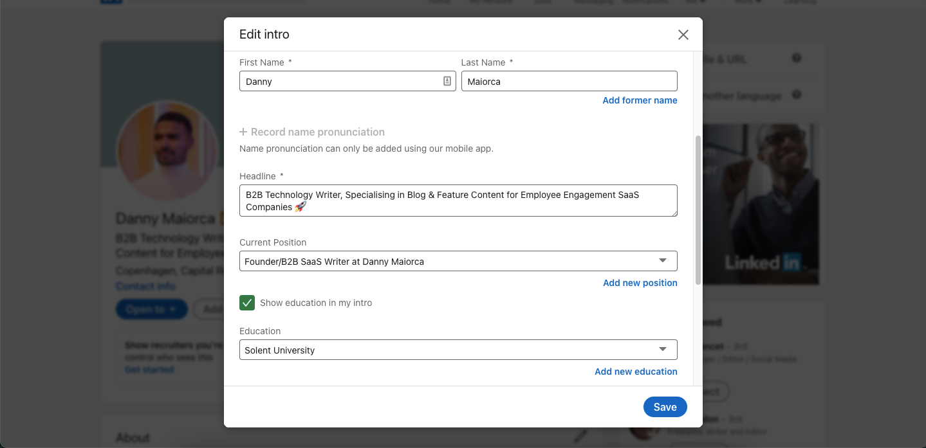The width and height of the screenshot is (926, 448).
Task: Click the plus icon for Record name pronunciation
Action: [x=243, y=132]
